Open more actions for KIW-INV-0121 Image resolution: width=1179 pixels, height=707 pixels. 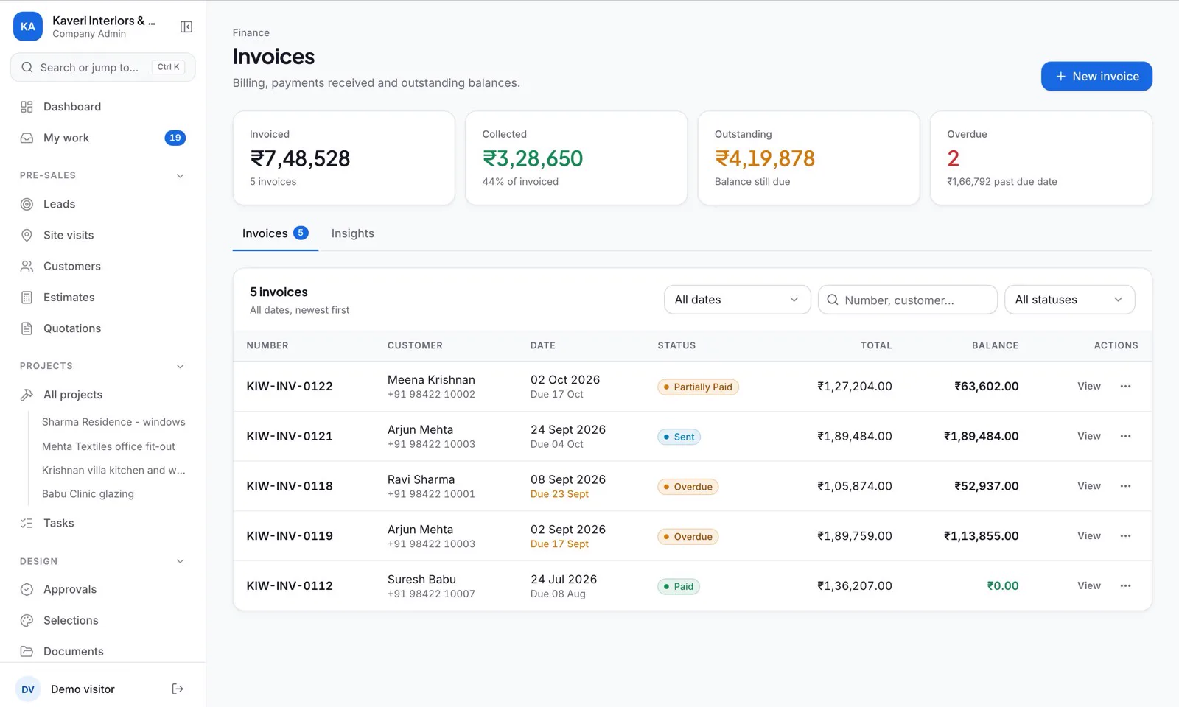(1125, 436)
